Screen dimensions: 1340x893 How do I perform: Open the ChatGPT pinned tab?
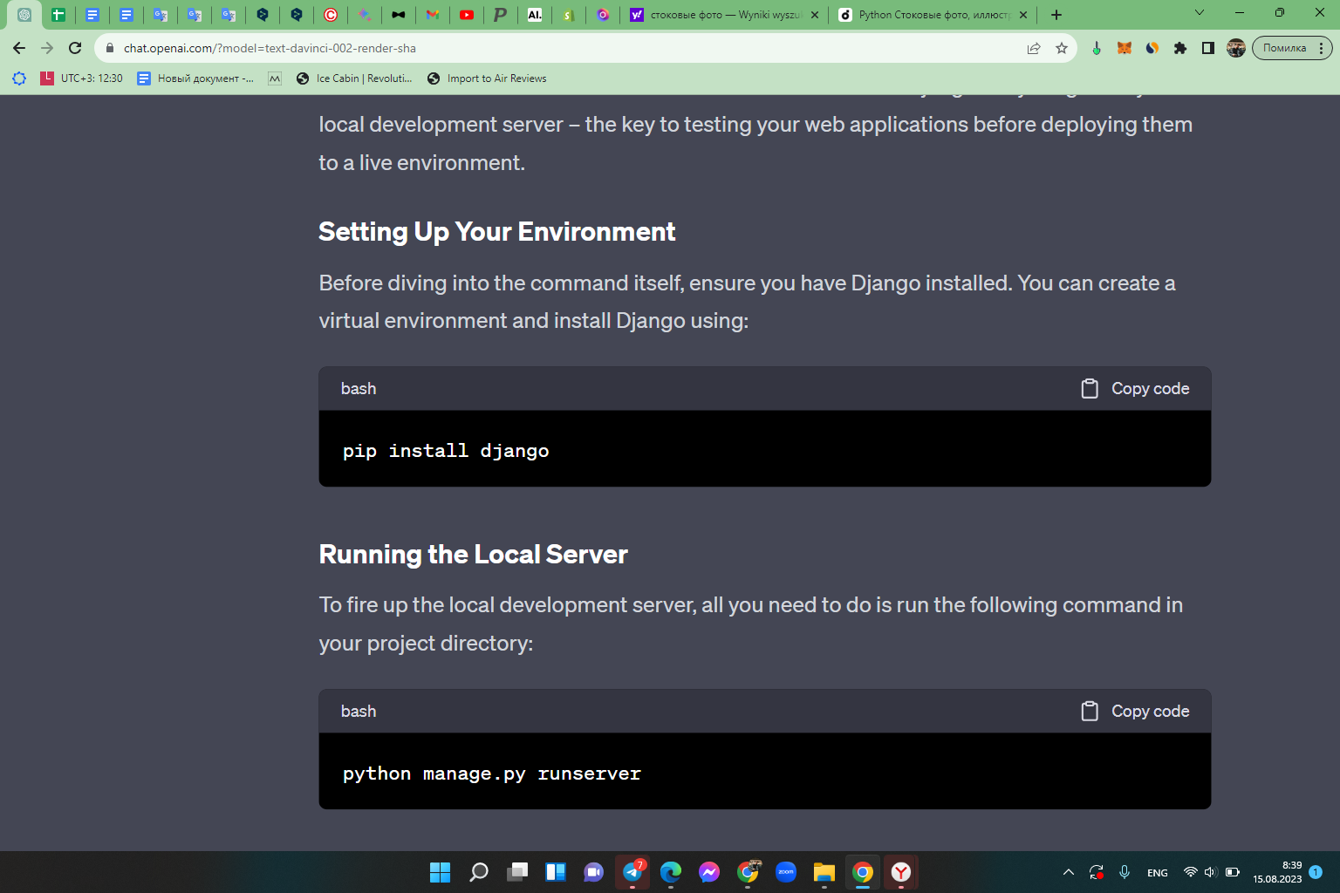[x=24, y=15]
